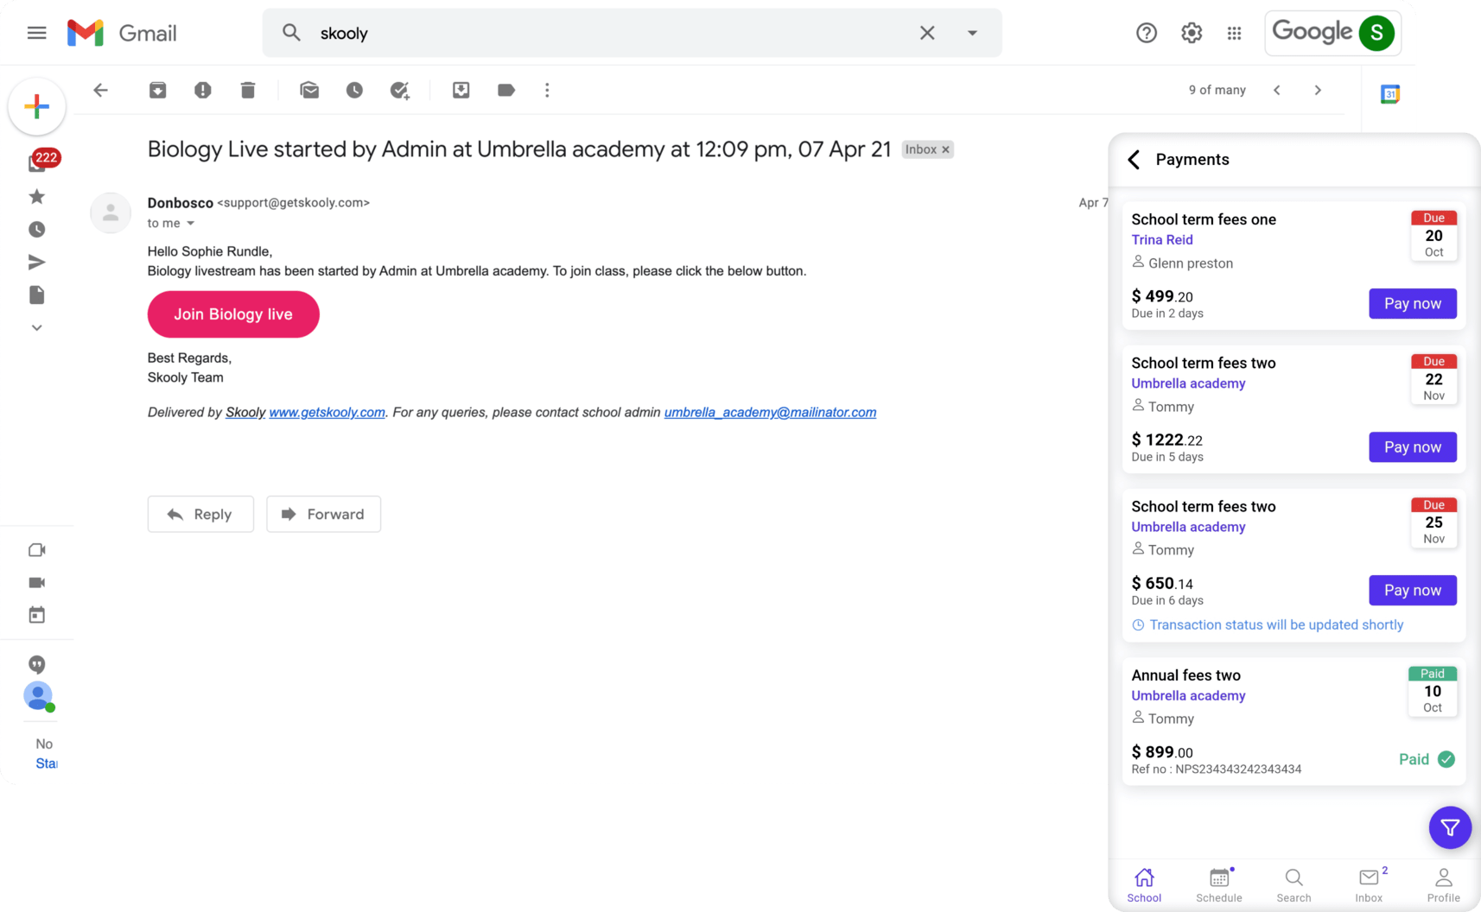Go back from the Payments screen
This screenshot has height=912, width=1481.
(1134, 159)
